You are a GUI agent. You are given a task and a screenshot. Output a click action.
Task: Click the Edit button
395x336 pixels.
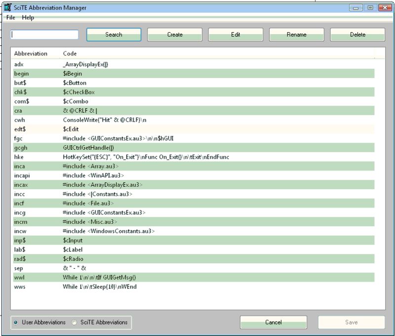click(x=236, y=35)
